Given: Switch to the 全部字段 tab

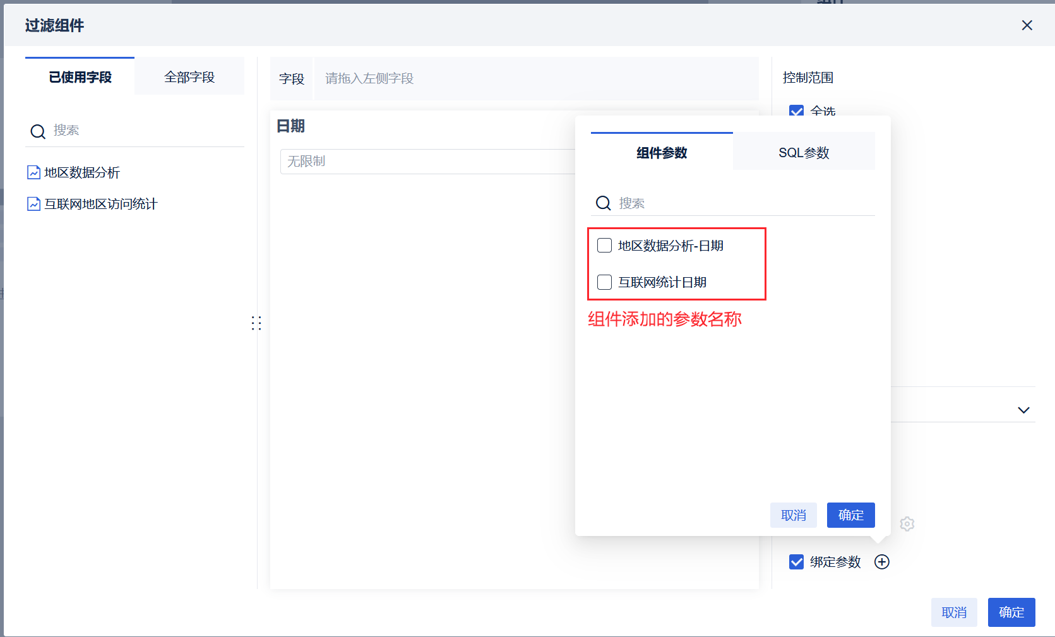Looking at the screenshot, I should coord(189,76).
